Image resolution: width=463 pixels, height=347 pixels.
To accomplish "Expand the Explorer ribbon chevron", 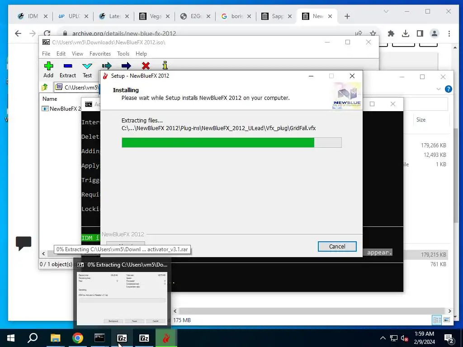I will [439, 89].
